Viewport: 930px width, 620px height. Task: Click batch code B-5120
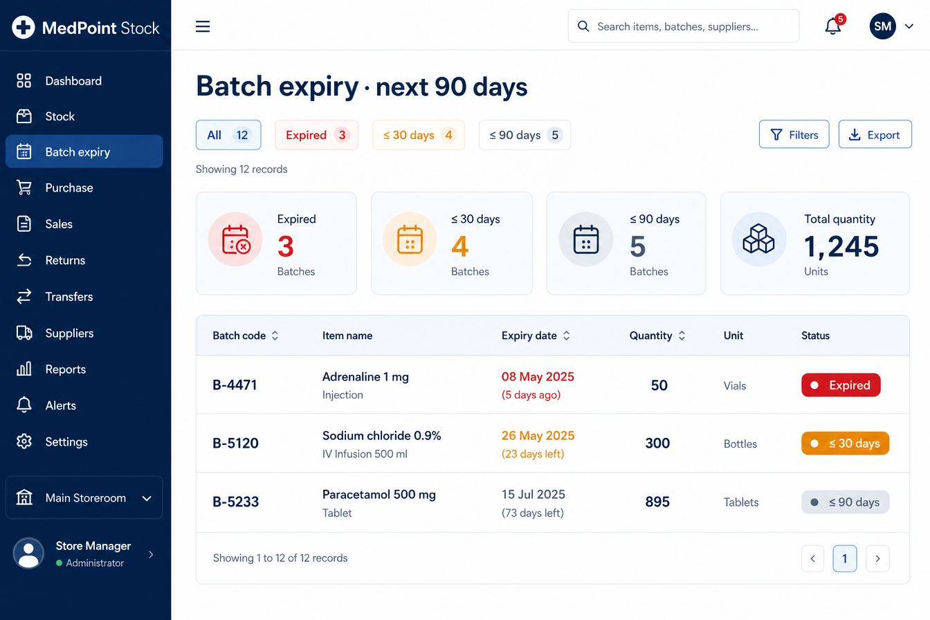click(235, 443)
